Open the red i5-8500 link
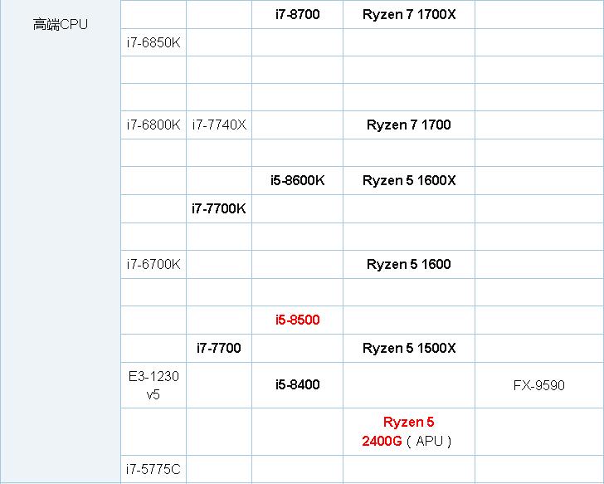 [297, 320]
